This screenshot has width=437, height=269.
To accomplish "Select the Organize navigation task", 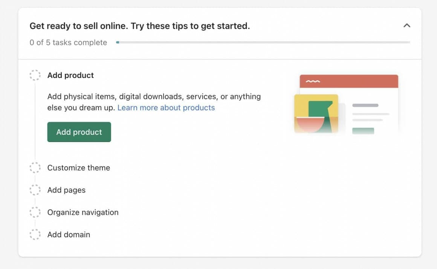I will point(83,212).
